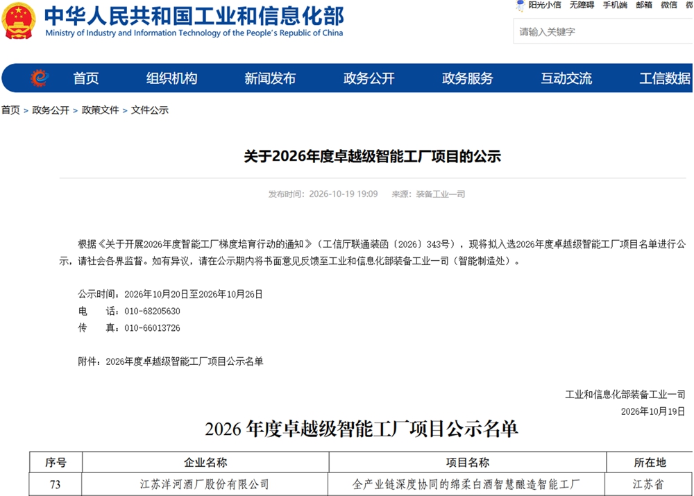694x496 pixels.
Task: Click the source text 来源:装备工业一司
Action: pos(428,194)
